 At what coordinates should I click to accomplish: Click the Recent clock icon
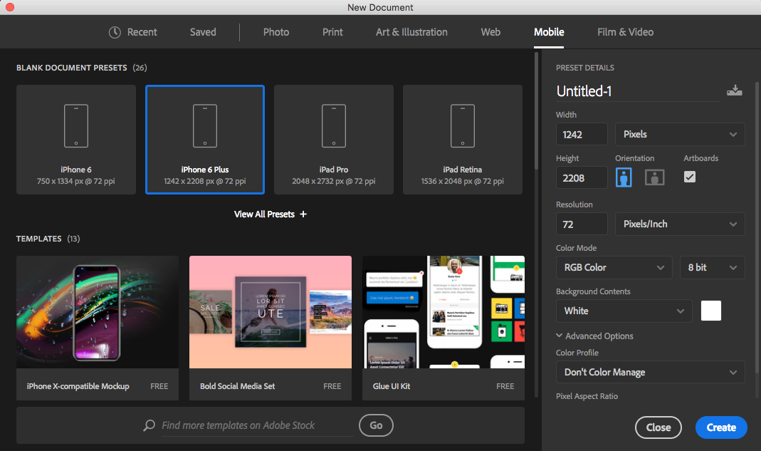(115, 32)
